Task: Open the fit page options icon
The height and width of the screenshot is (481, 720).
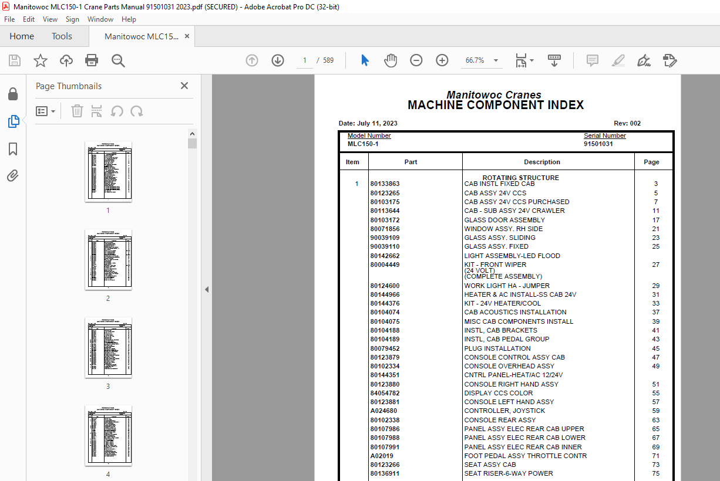Action: pos(524,60)
